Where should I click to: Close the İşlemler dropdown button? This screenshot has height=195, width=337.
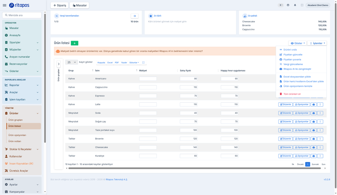[x=317, y=43]
